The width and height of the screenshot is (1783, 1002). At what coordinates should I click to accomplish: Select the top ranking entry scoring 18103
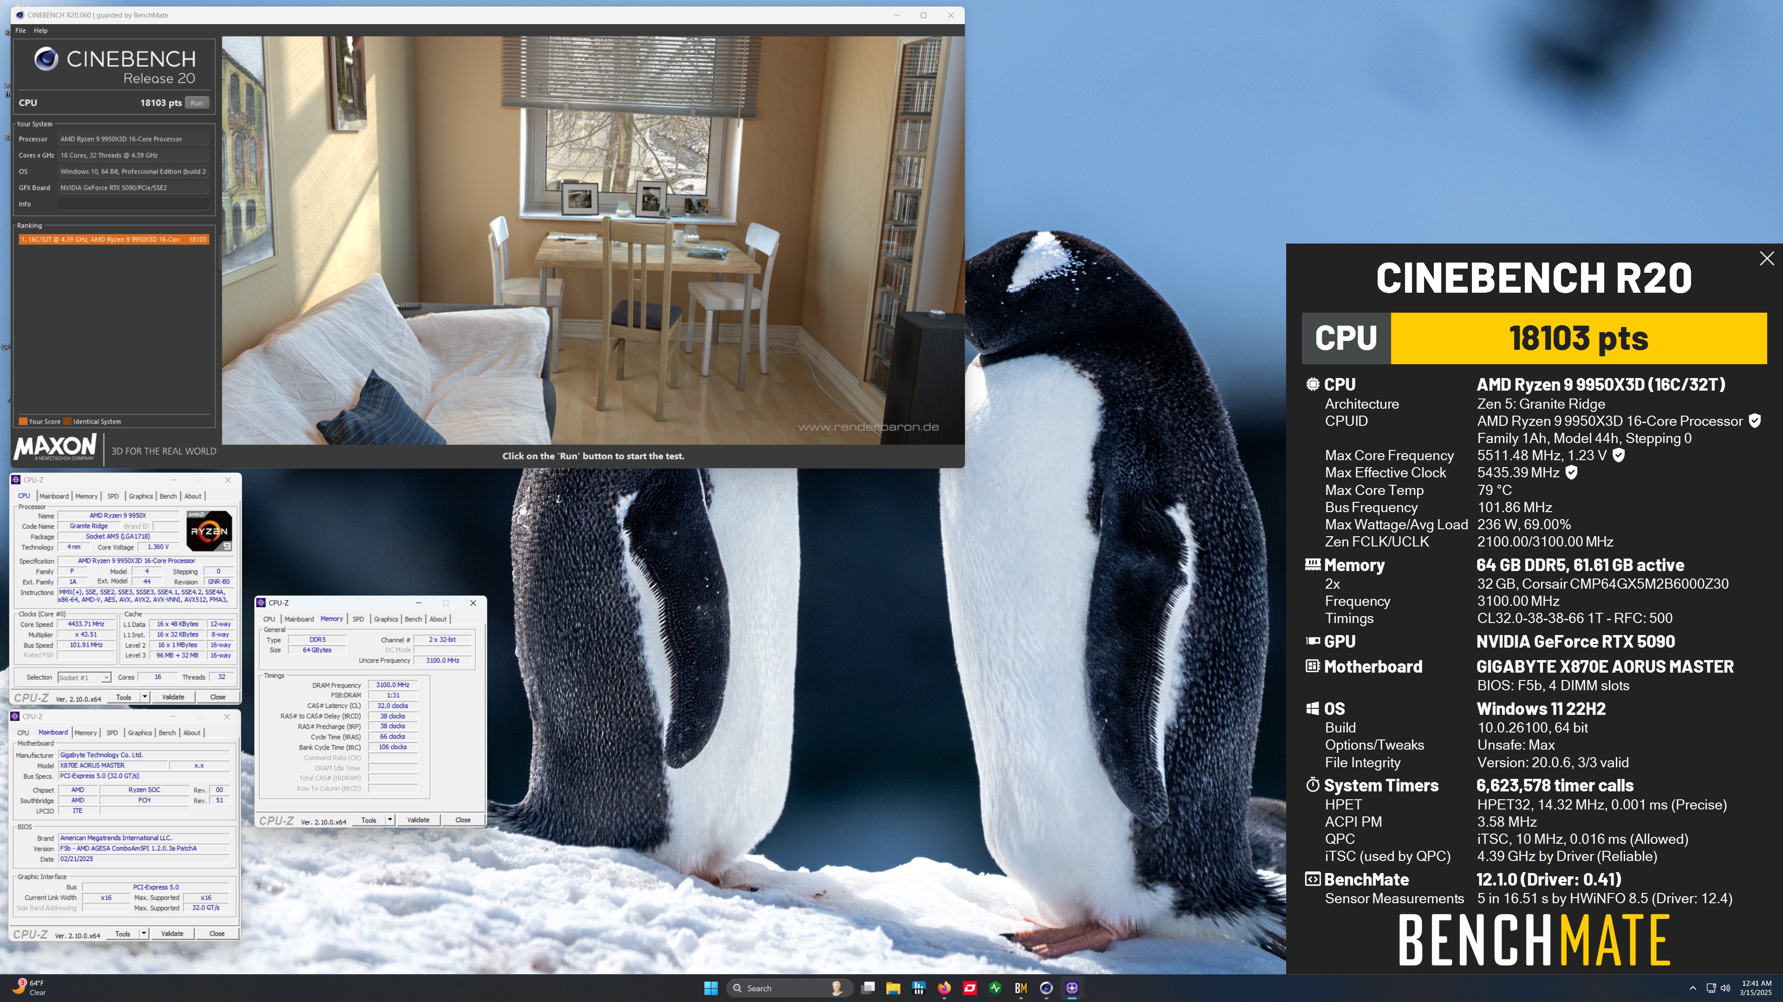113,239
